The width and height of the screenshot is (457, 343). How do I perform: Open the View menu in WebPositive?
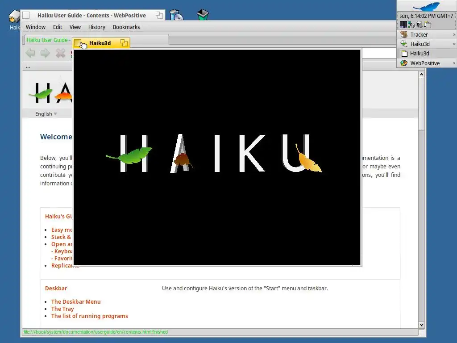75,27
